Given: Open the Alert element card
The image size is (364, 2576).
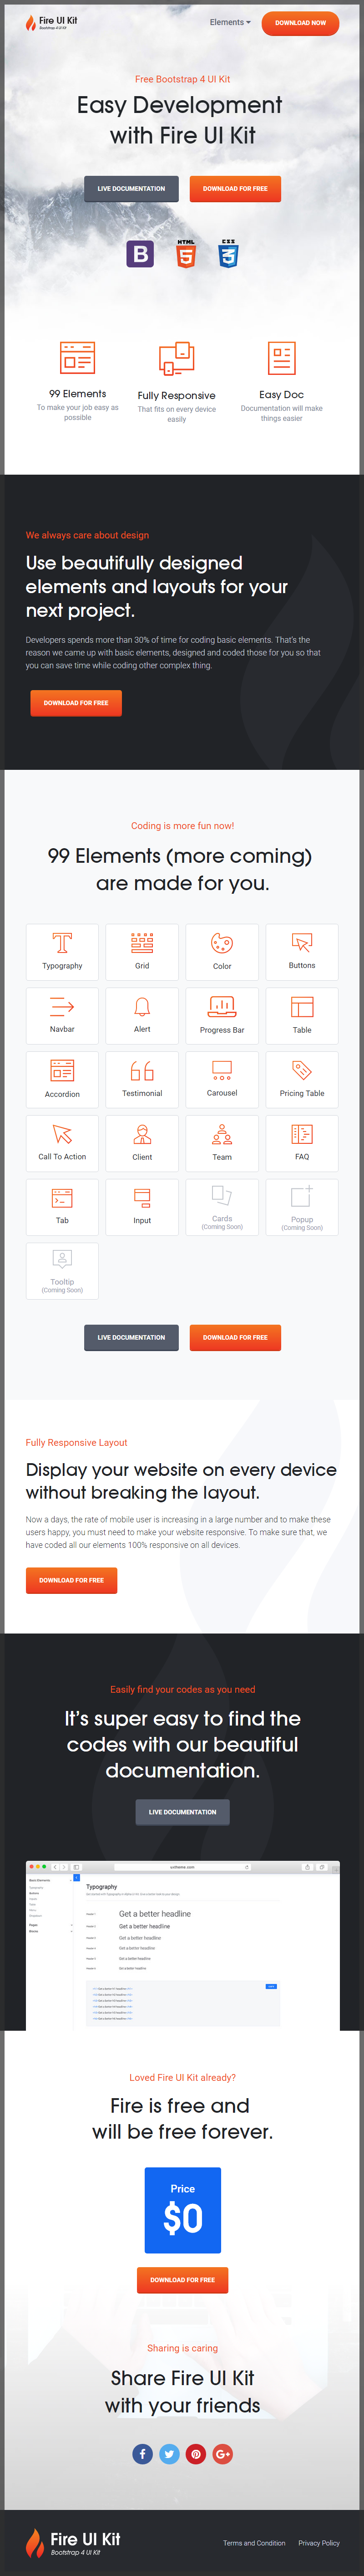Looking at the screenshot, I should 142,1015.
